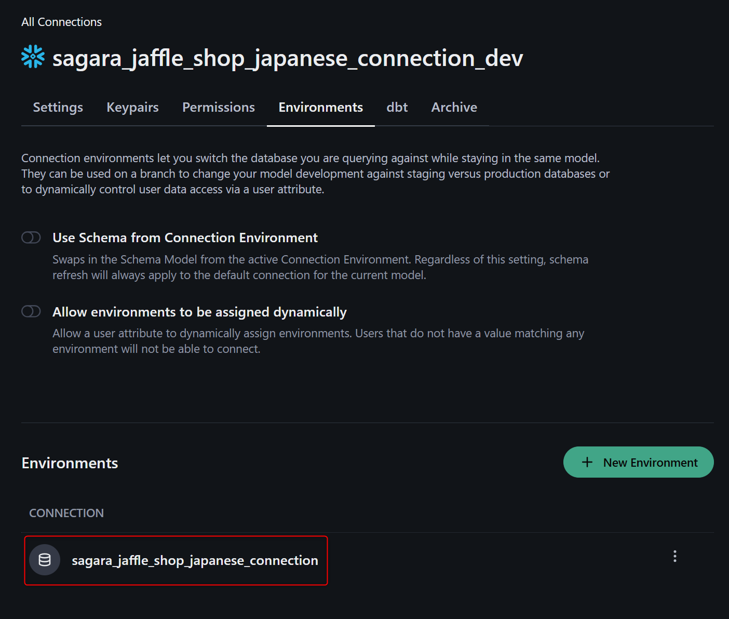Click the sagara_jaffle_shop_japanese_connection_dev page title
The height and width of the screenshot is (619, 729).
(288, 58)
